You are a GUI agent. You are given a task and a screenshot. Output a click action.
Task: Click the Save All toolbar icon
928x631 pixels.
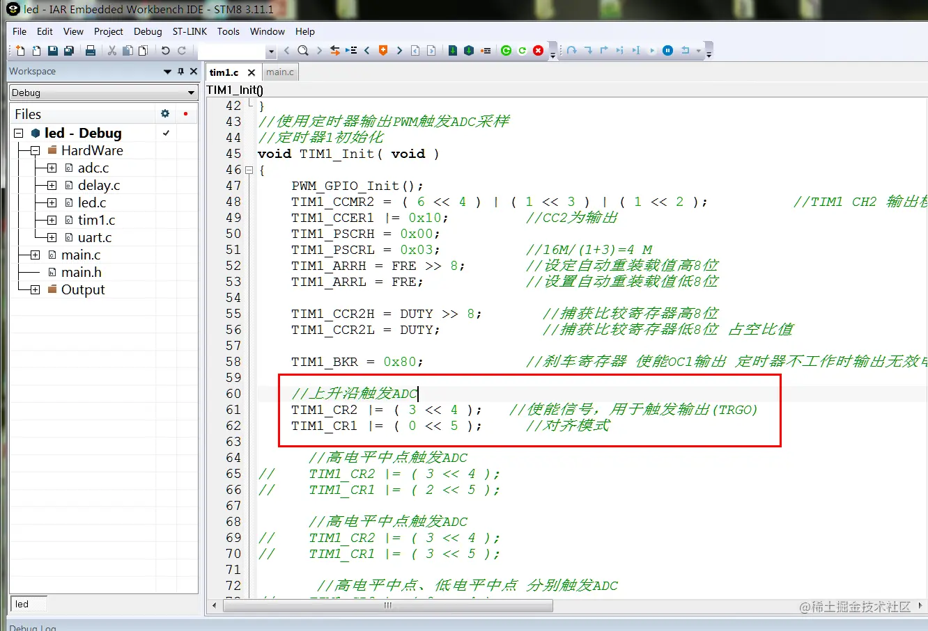click(69, 50)
